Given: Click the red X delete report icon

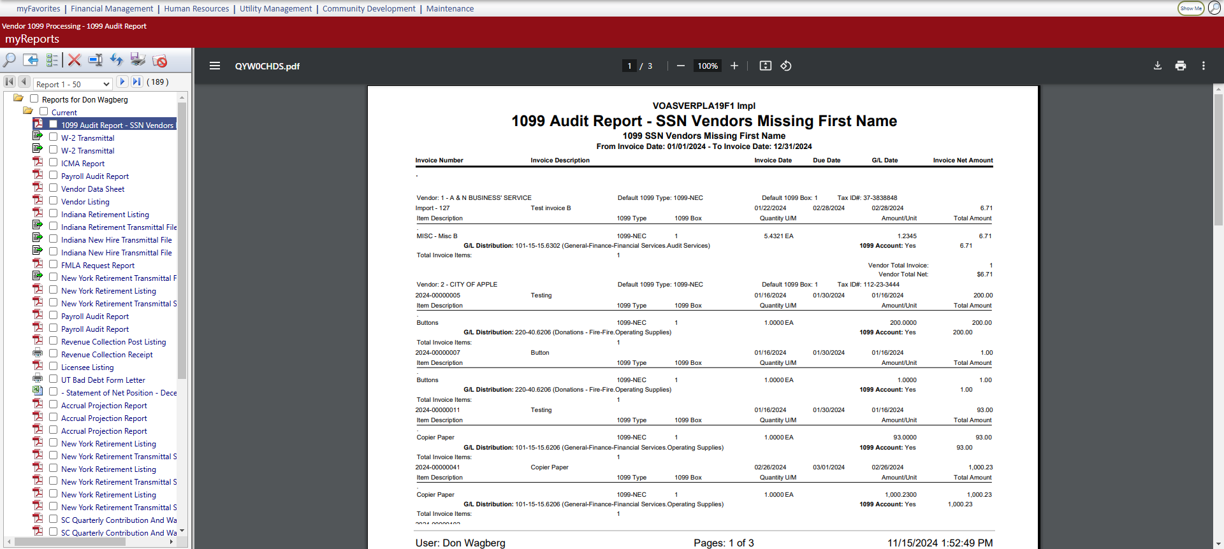Looking at the screenshot, I should [75, 60].
